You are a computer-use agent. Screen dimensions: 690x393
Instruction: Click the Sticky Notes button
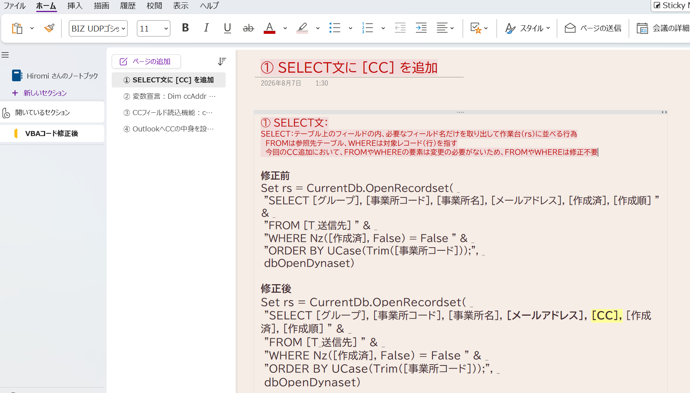(x=671, y=5)
